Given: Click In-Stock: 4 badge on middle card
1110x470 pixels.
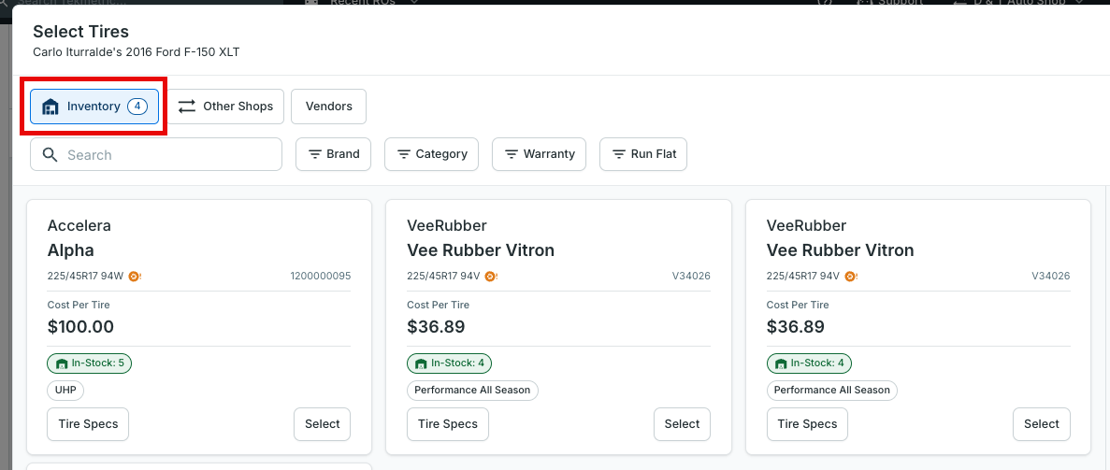Looking at the screenshot, I should pyautogui.click(x=449, y=363).
